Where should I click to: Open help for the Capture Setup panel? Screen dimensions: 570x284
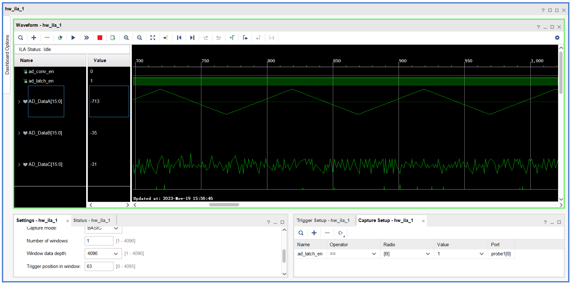coord(545,222)
